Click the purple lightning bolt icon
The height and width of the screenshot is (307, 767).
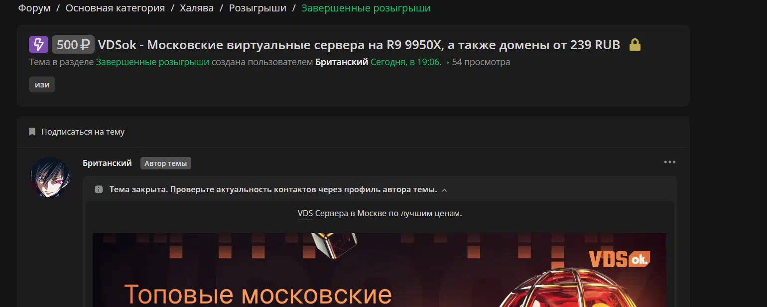[x=38, y=45]
